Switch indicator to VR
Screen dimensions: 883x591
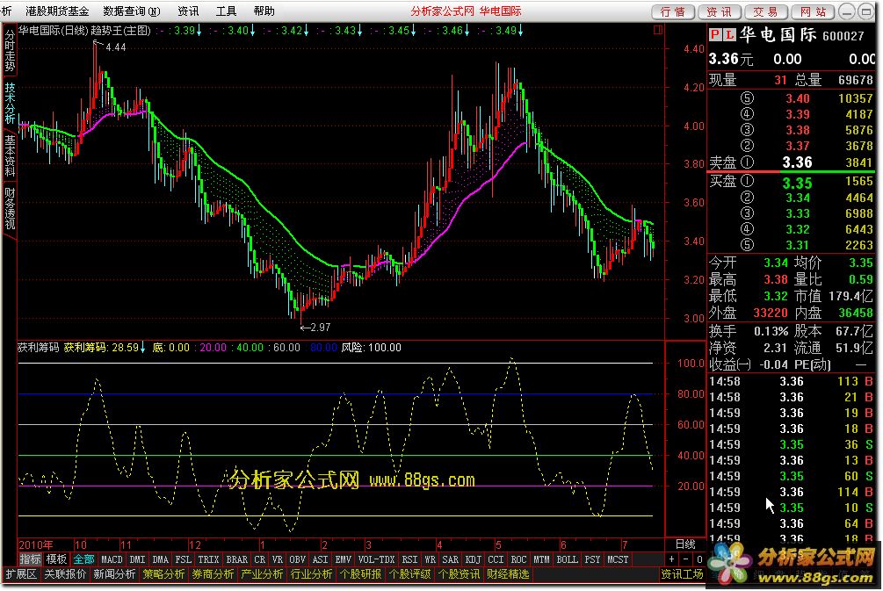277,559
